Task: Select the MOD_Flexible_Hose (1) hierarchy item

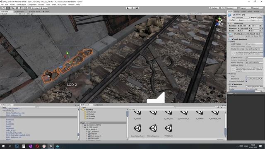Action: pos(15,113)
